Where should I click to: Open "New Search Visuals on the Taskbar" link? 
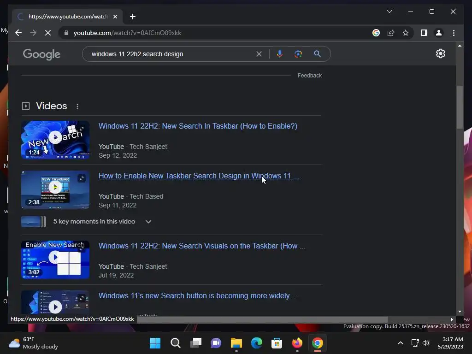pyautogui.click(x=202, y=246)
